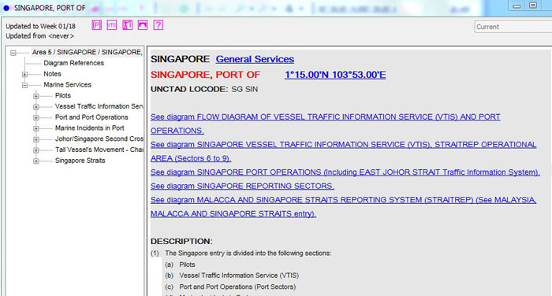Click the blue dot window icon
This screenshot has height=296, width=552.
pyautogui.click(x=6, y=8)
